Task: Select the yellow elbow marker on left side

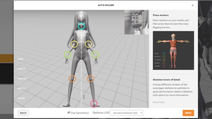Action: click(x=74, y=44)
